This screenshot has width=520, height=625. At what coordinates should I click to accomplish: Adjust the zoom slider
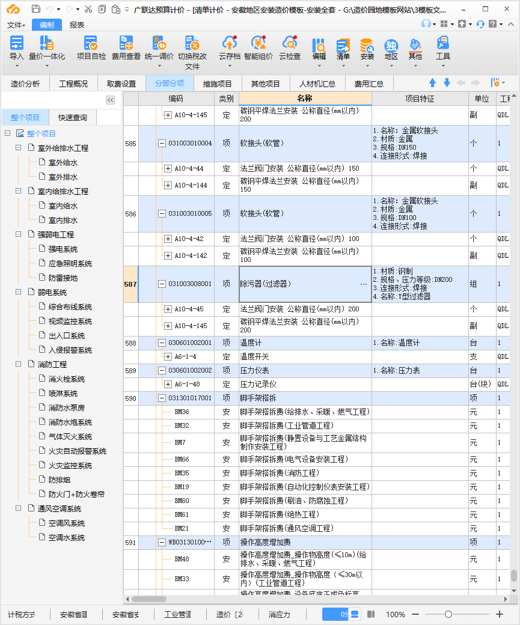[x=450, y=614]
